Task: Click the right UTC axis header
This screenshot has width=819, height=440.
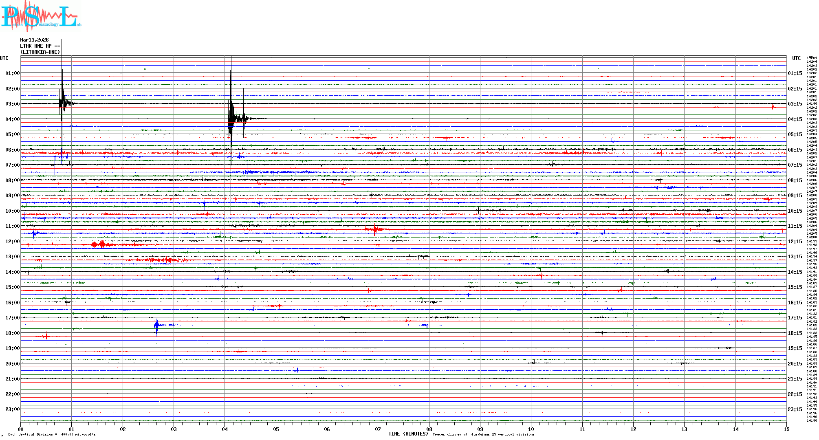Action: pyautogui.click(x=796, y=58)
